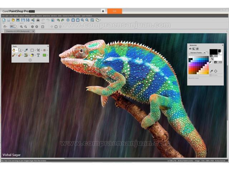Select the Flood Fill tool

pyautogui.click(x=32, y=55)
